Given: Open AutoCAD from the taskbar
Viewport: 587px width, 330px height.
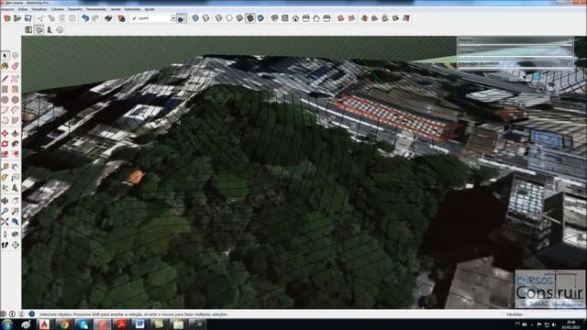Looking at the screenshot, I should pos(45,324).
